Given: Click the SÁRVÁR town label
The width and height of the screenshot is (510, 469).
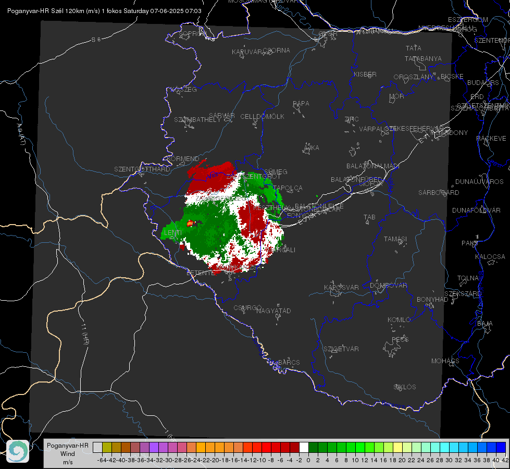Looking at the screenshot, I should [x=222, y=116].
